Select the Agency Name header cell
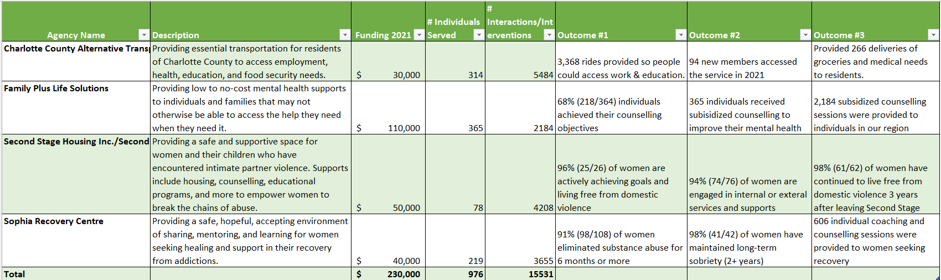 pos(76,22)
